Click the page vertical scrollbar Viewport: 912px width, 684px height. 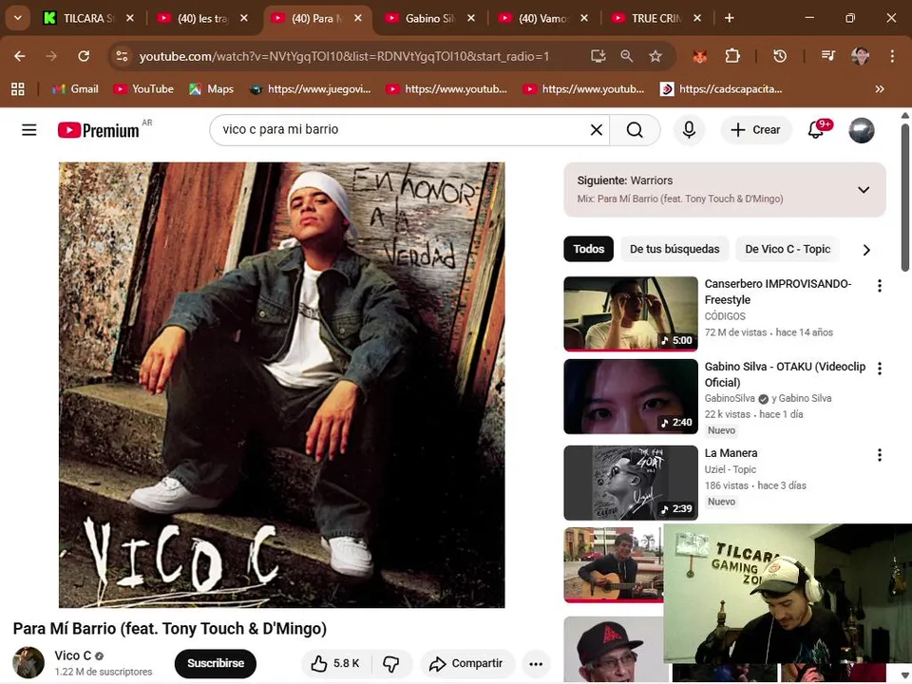905,198
